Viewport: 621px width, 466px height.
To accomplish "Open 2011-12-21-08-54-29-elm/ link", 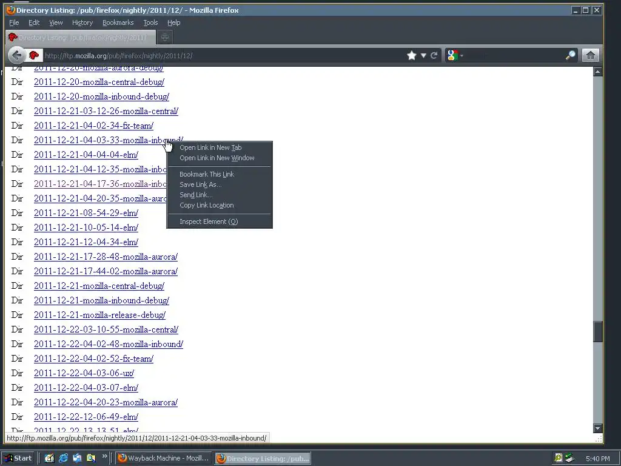I will pos(86,213).
